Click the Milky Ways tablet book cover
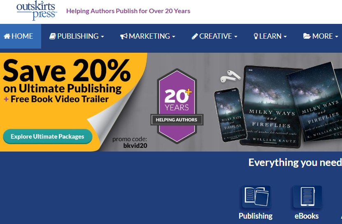The image size is (342, 224). pyautogui.click(x=270, y=106)
